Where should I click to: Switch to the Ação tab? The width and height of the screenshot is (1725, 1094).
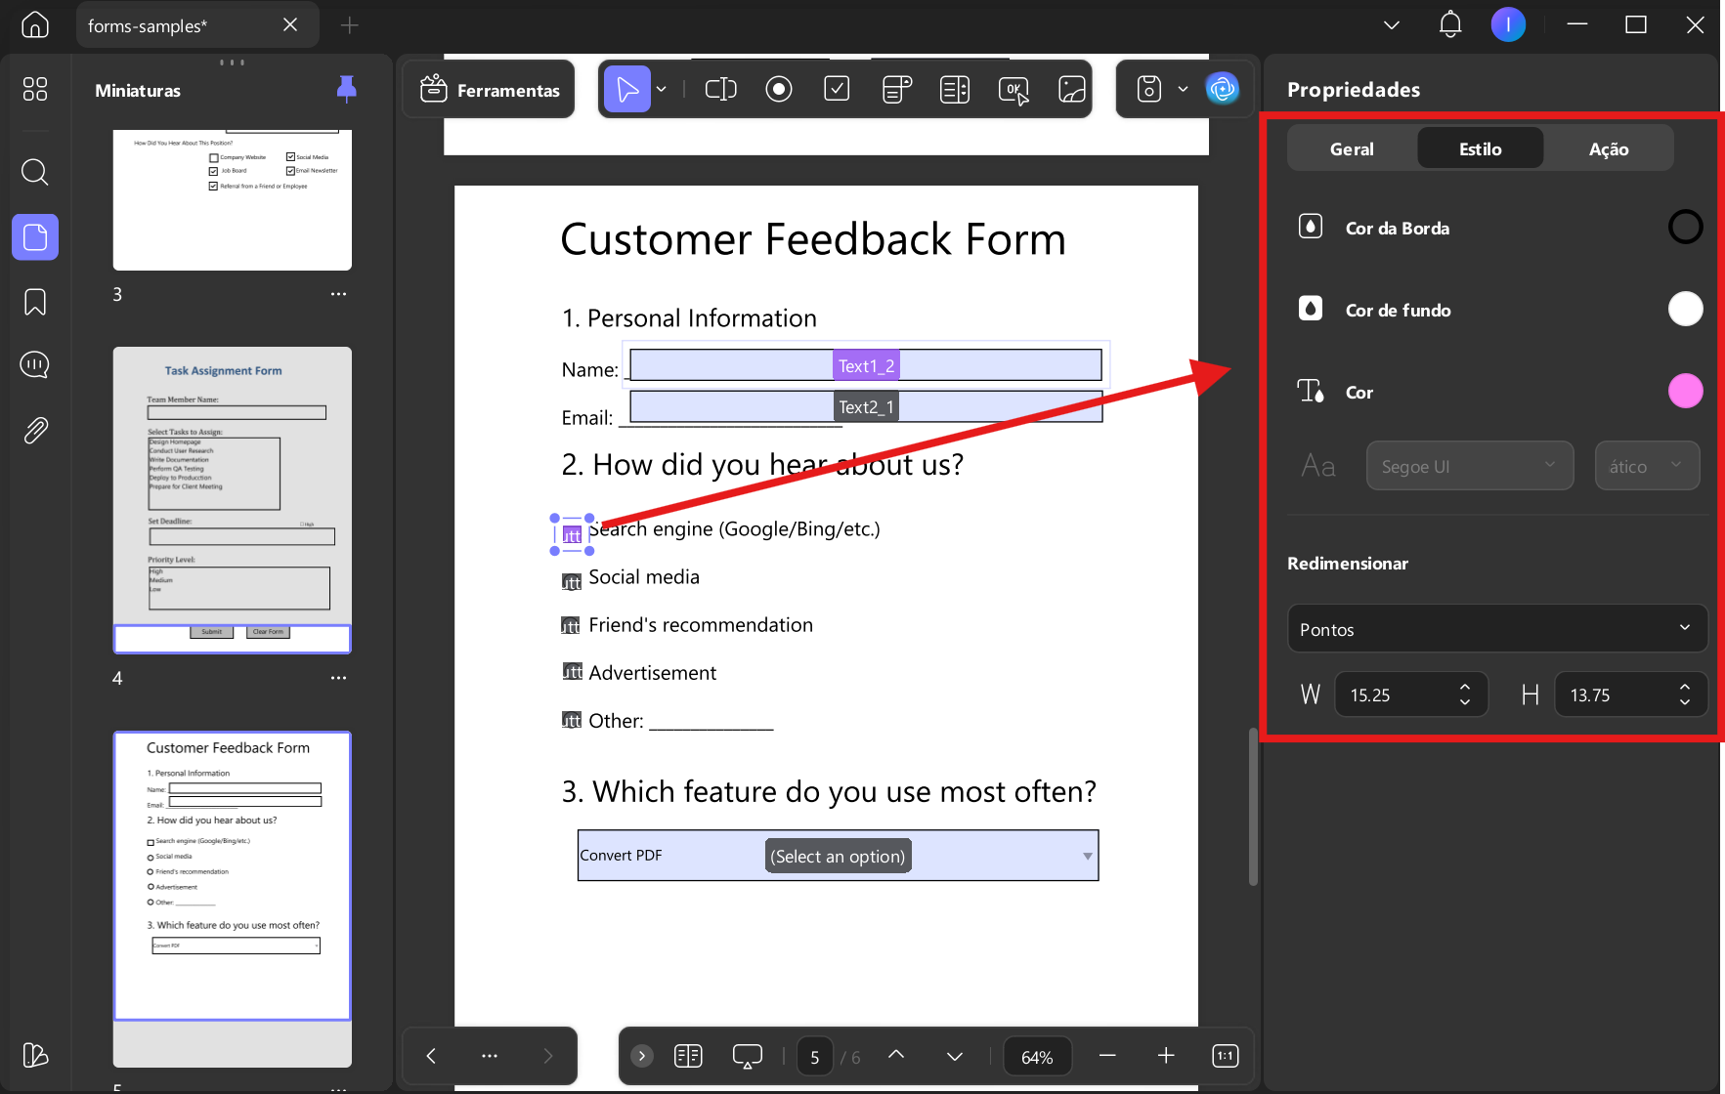tap(1609, 148)
